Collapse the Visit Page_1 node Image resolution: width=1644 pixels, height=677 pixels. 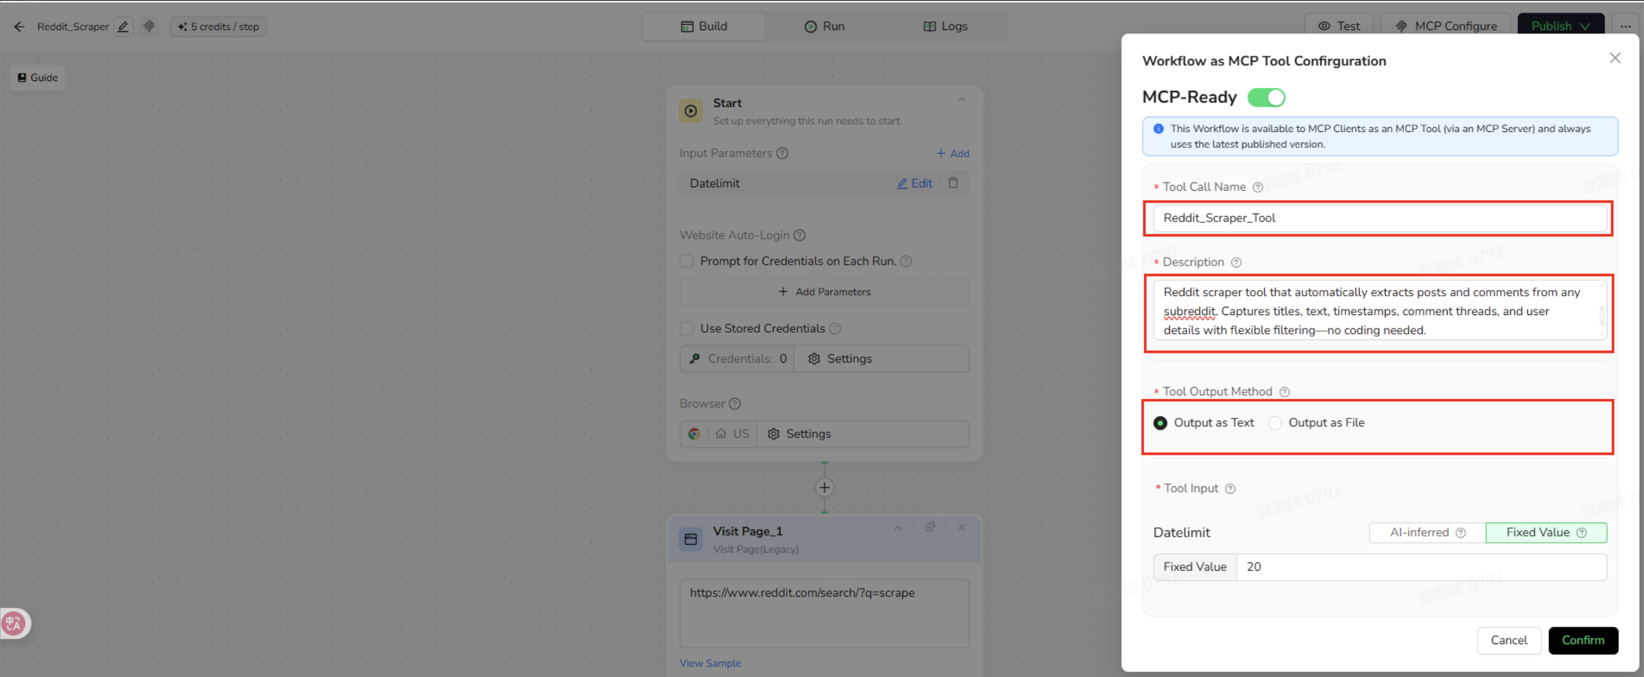pos(898,528)
